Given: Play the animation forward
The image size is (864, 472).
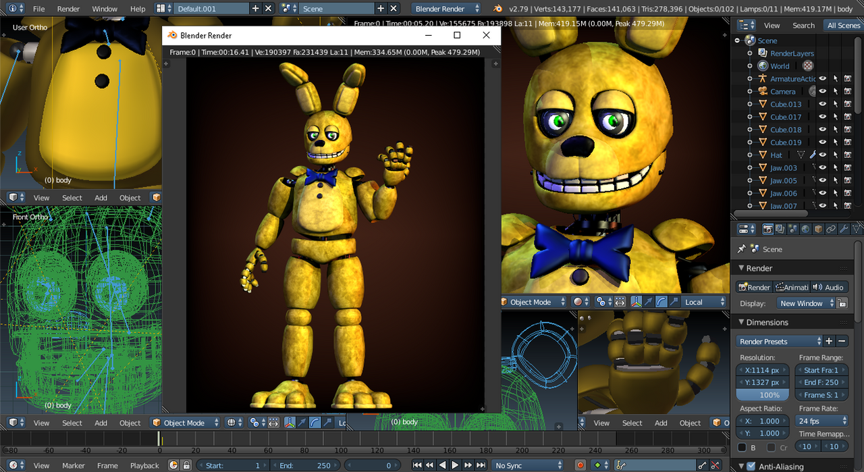Looking at the screenshot, I should [456, 465].
